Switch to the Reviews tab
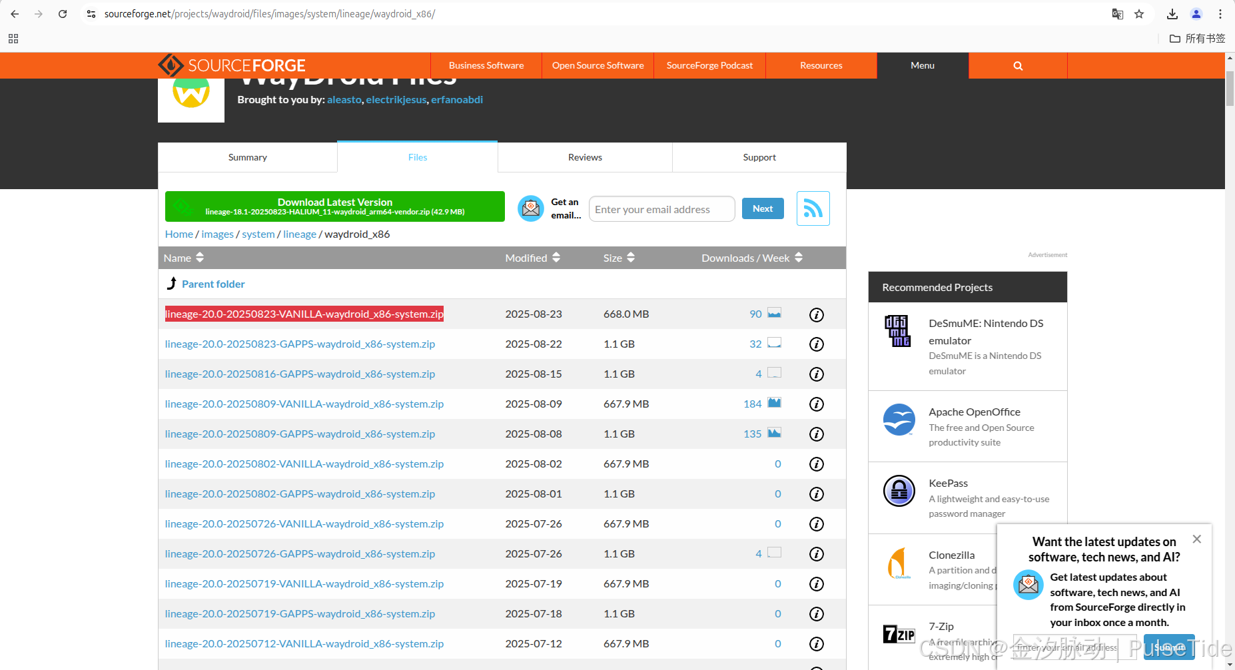 coord(585,157)
